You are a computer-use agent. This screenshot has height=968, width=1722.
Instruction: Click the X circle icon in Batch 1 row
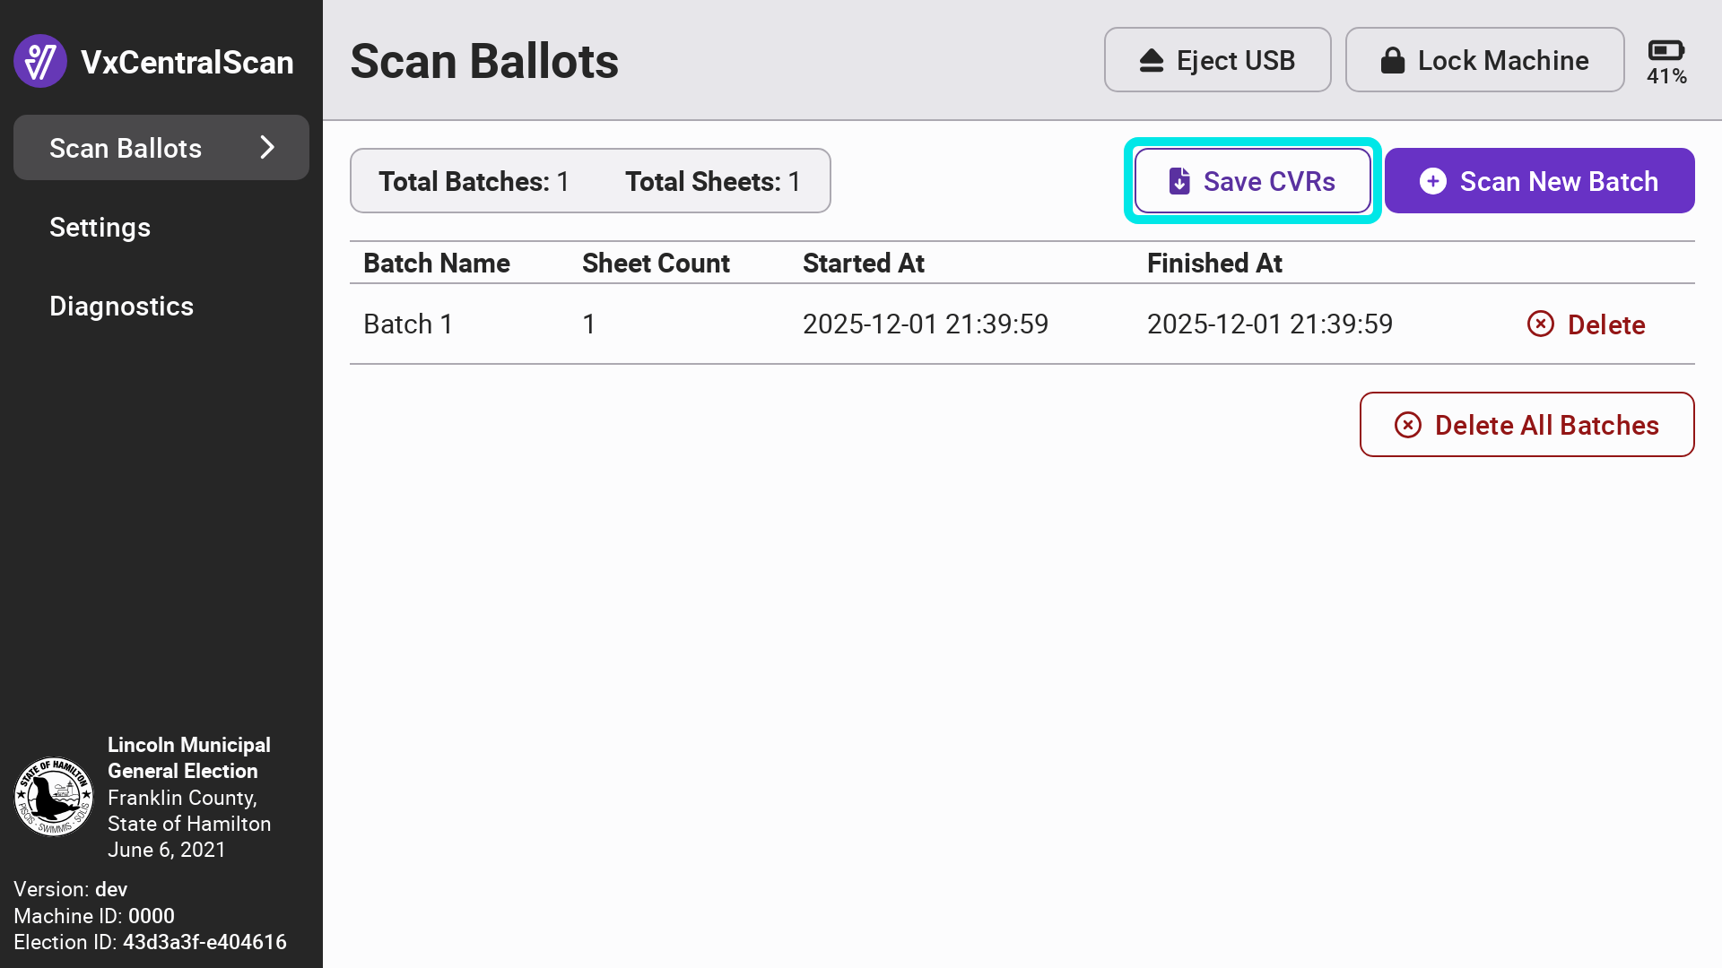pos(1540,324)
